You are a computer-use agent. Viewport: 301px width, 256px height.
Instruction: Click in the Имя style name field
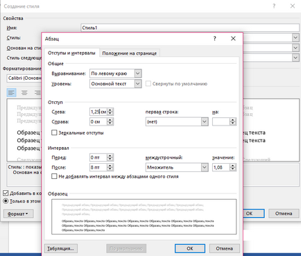click(190, 28)
